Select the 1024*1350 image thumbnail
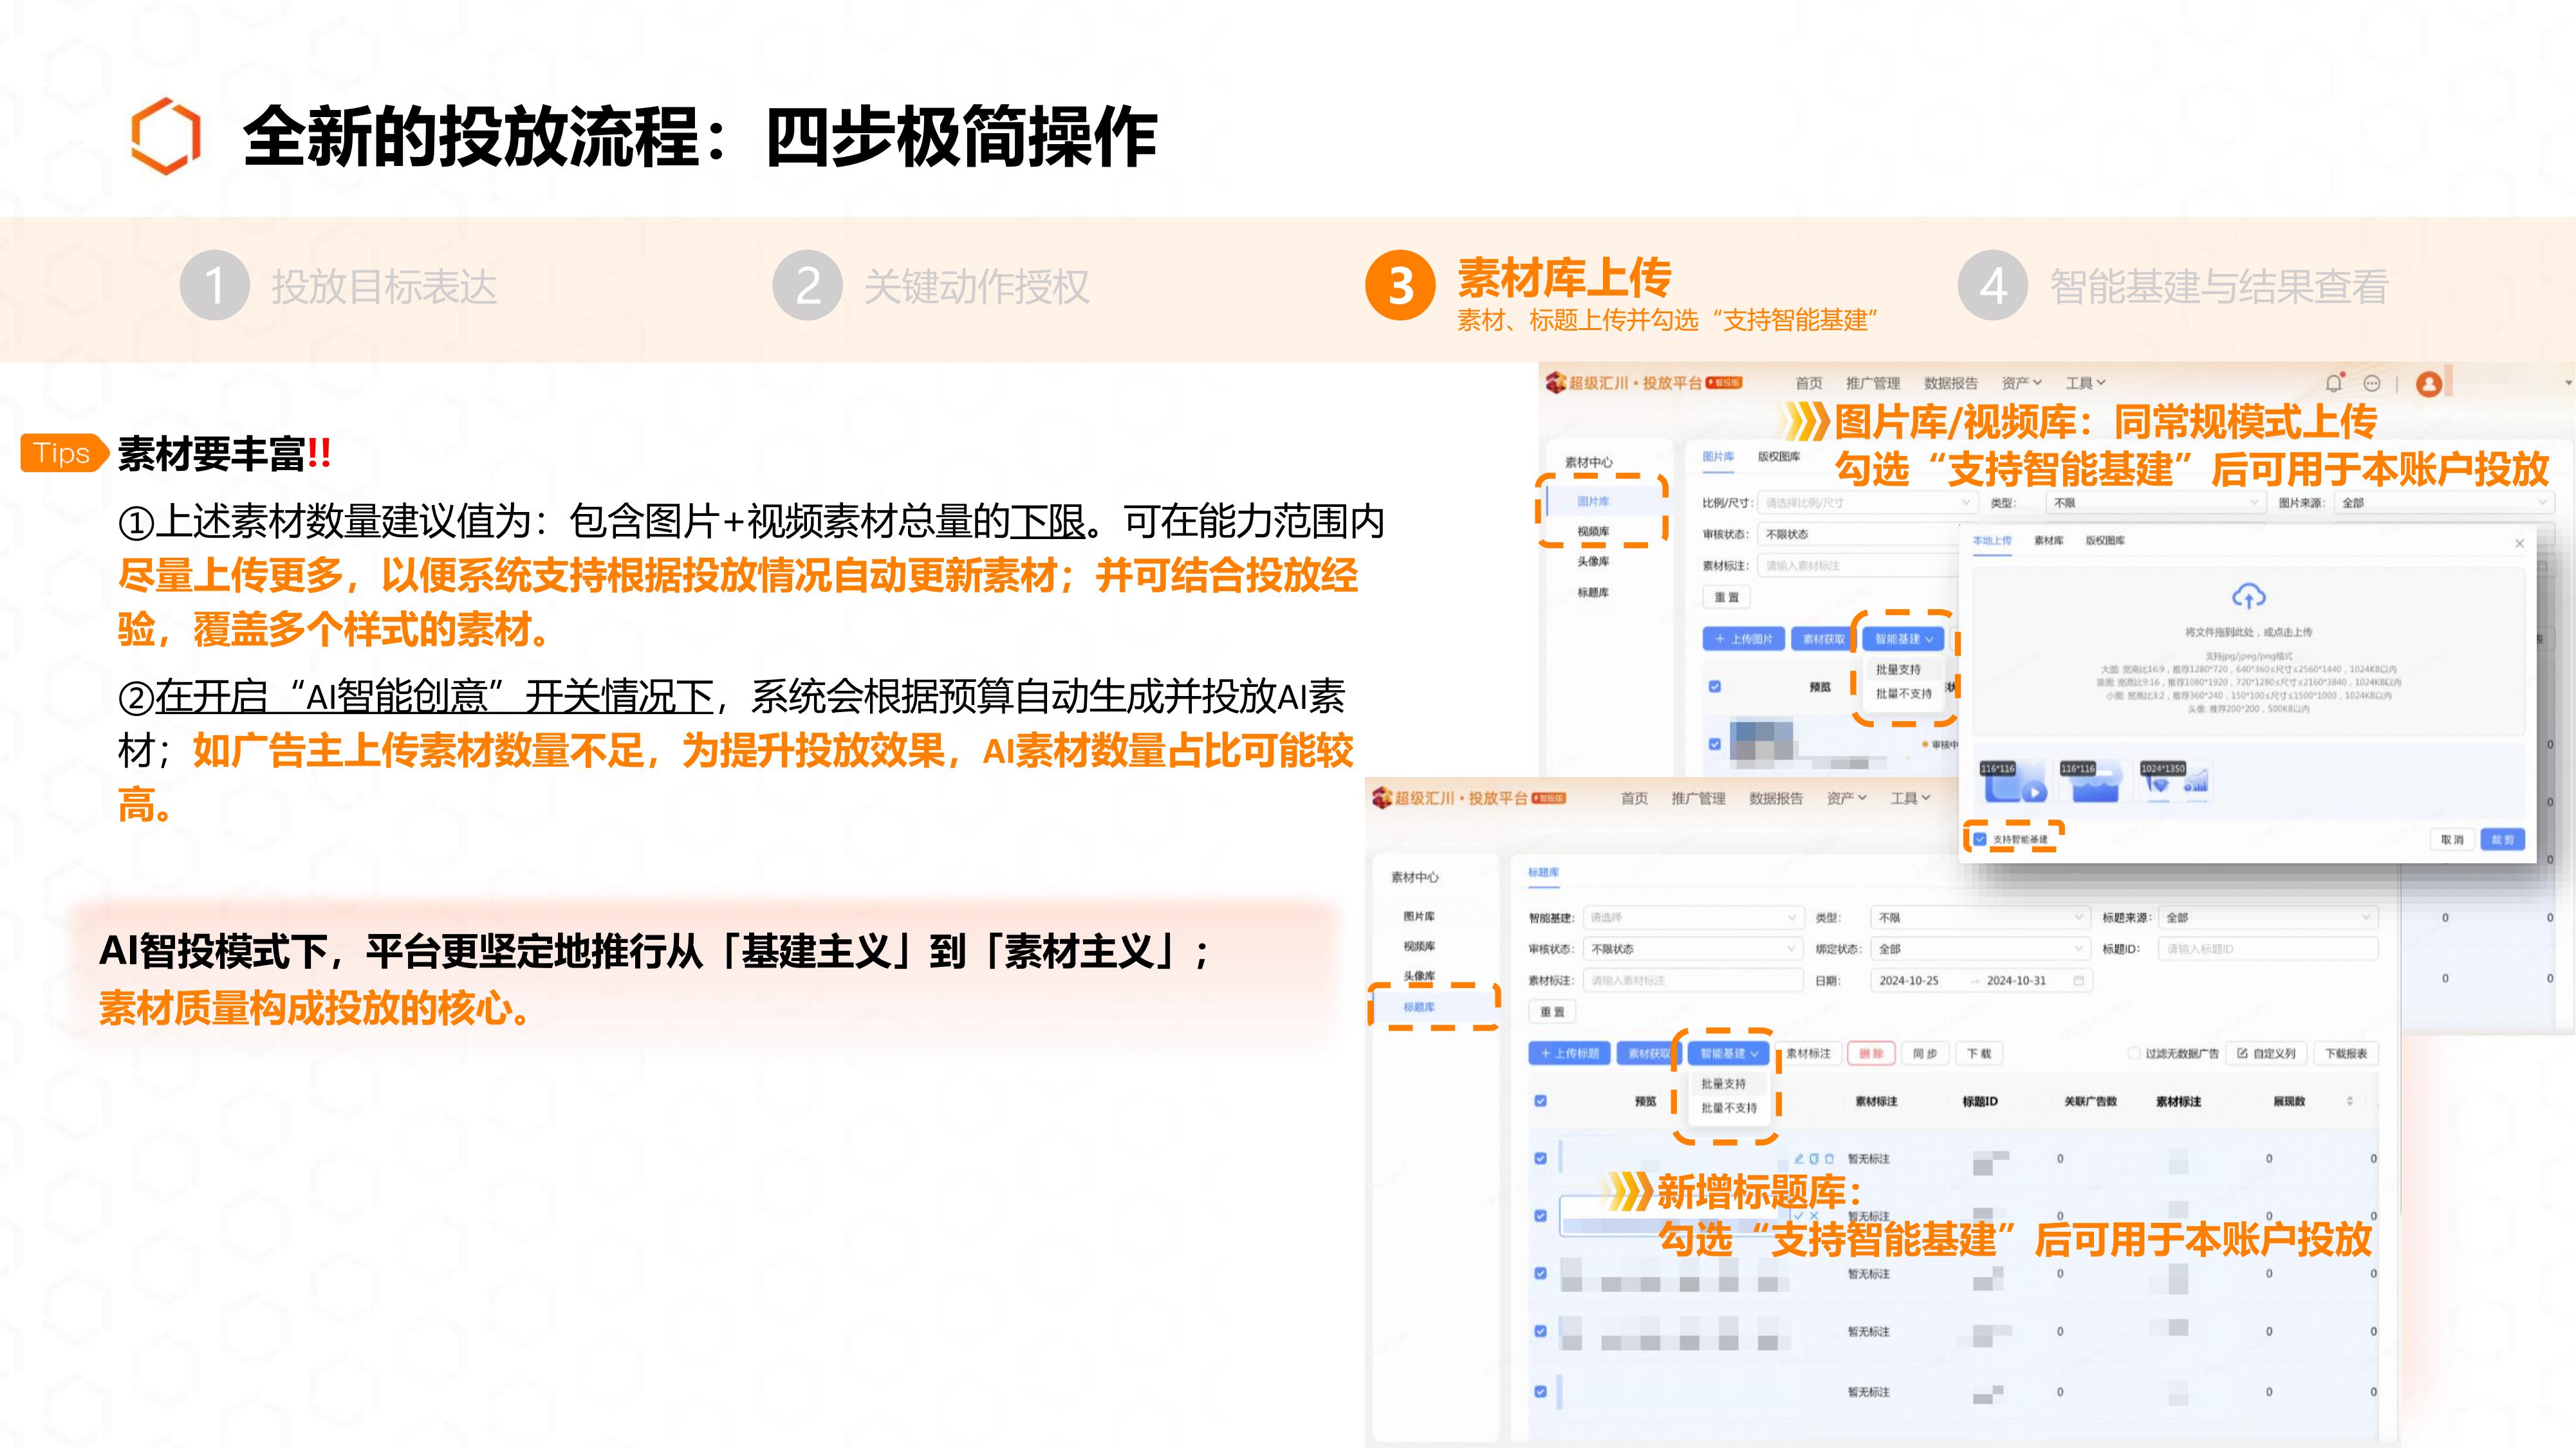Screen dimensions: 2576x1448 [x=2176, y=784]
